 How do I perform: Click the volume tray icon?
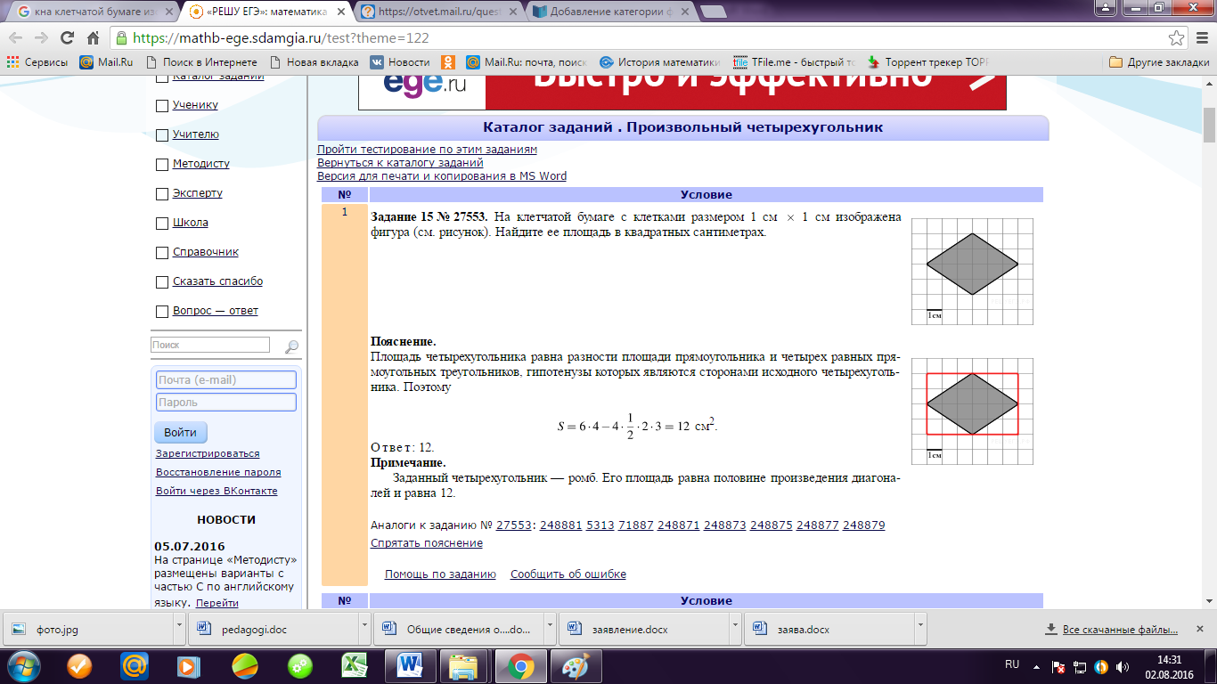[x=1123, y=665]
